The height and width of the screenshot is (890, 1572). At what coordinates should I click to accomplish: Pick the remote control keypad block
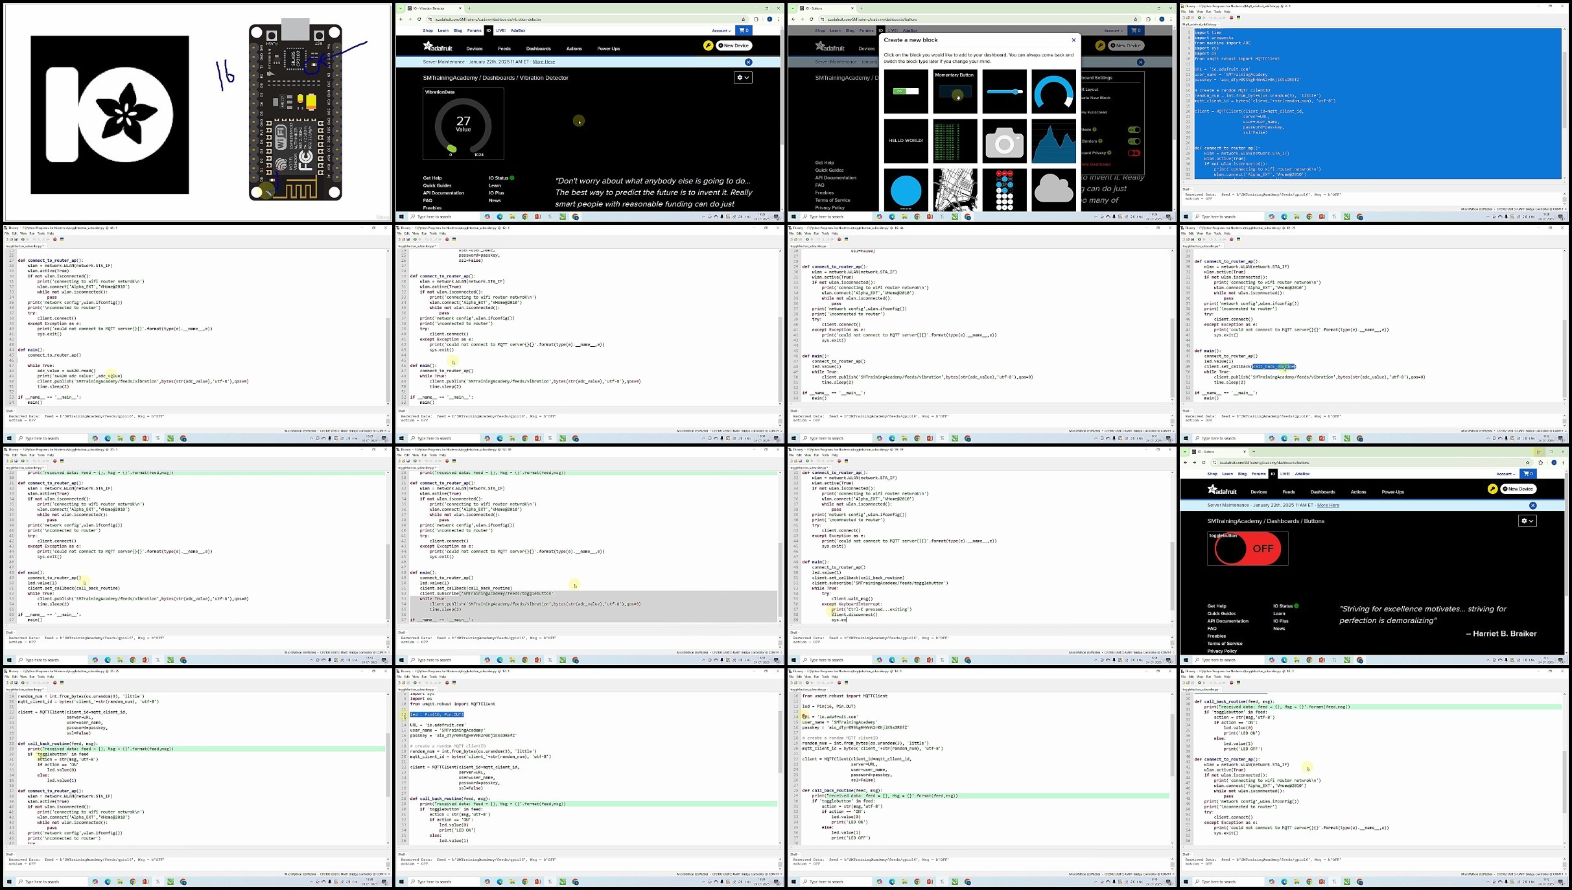pyautogui.click(x=1004, y=190)
